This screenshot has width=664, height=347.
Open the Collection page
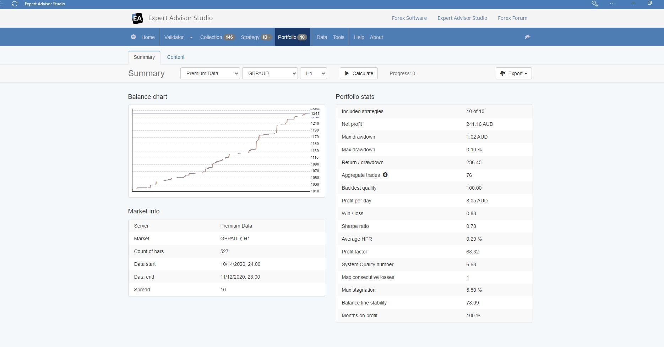[211, 37]
